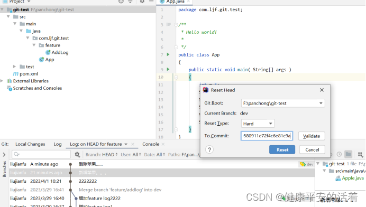Open Project panel settings gear
This screenshot has height=207, width=366.
[142, 2]
